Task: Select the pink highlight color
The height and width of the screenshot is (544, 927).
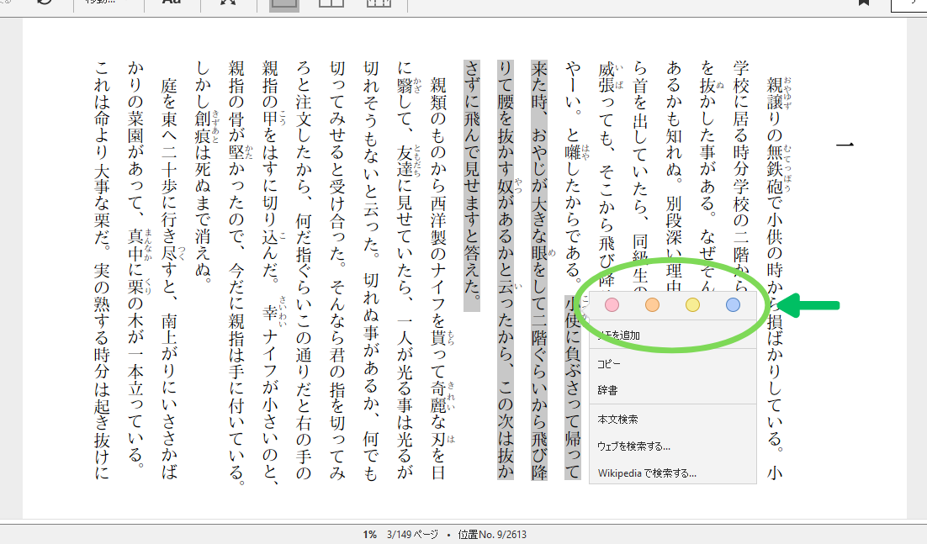Action: click(x=612, y=305)
